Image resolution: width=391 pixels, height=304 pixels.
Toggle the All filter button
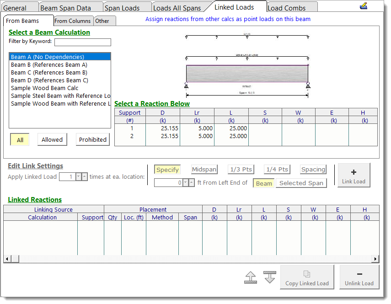click(20, 140)
